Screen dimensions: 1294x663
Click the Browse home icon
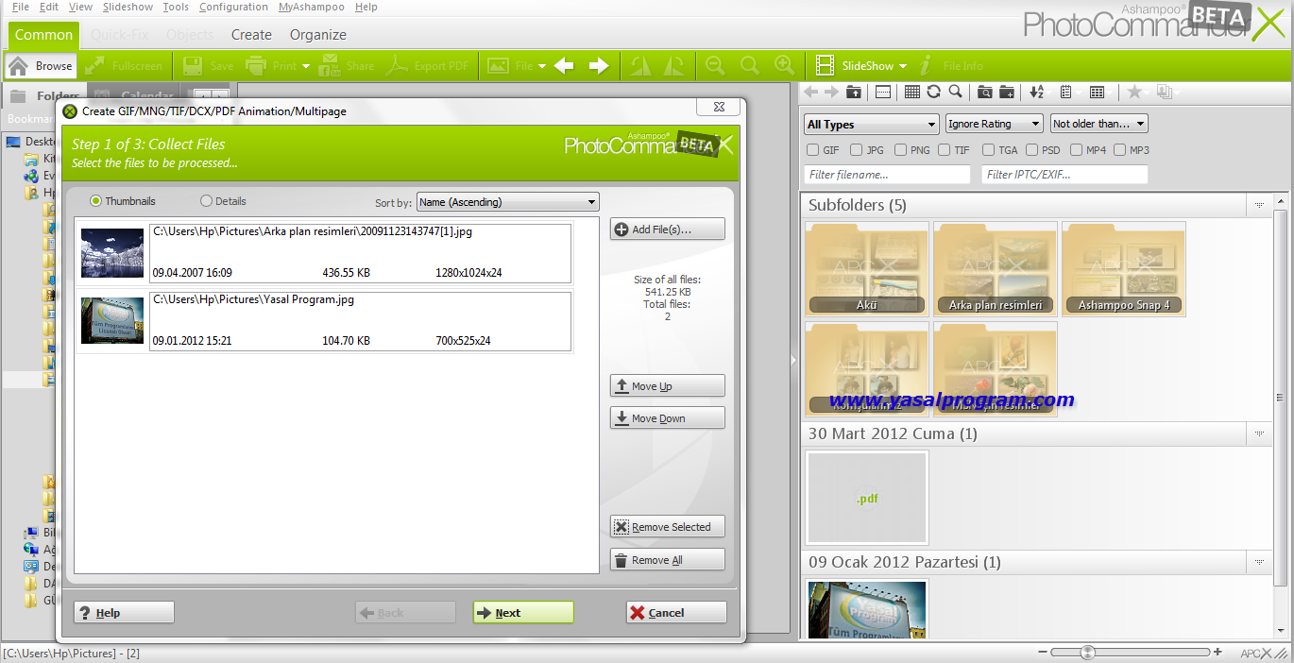click(x=18, y=66)
